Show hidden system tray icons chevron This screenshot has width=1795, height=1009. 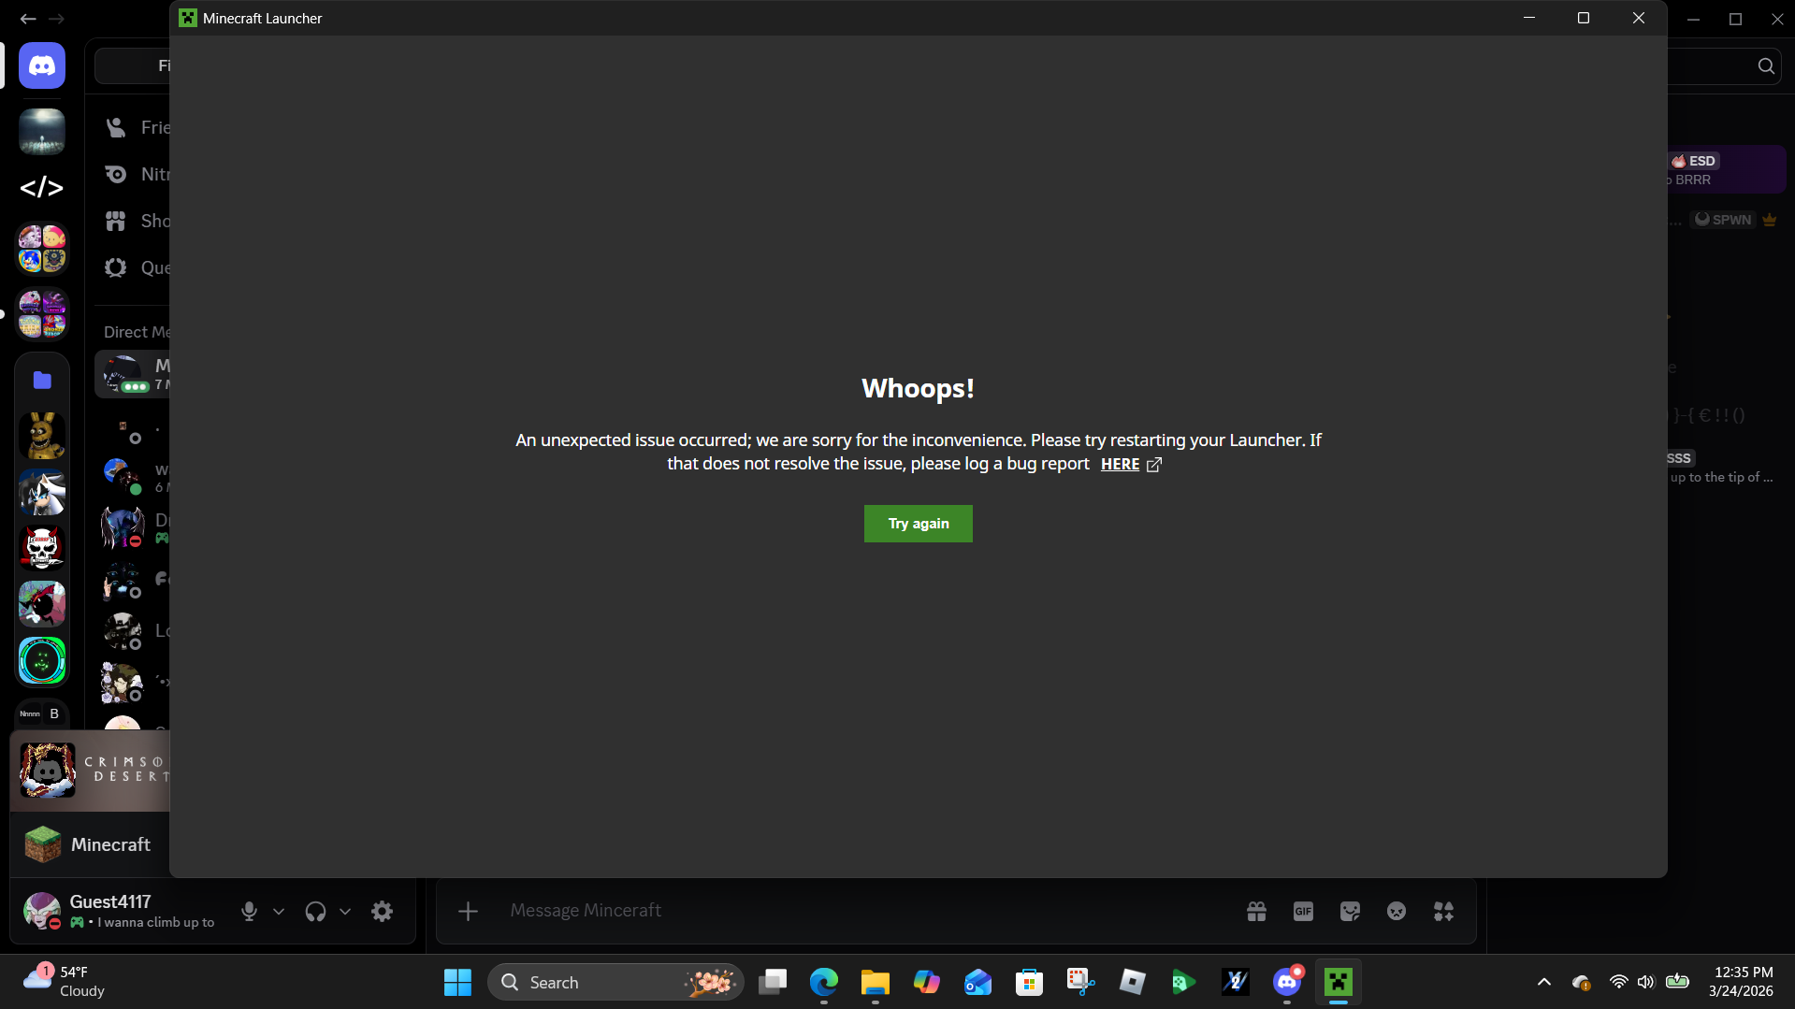[x=1544, y=983]
